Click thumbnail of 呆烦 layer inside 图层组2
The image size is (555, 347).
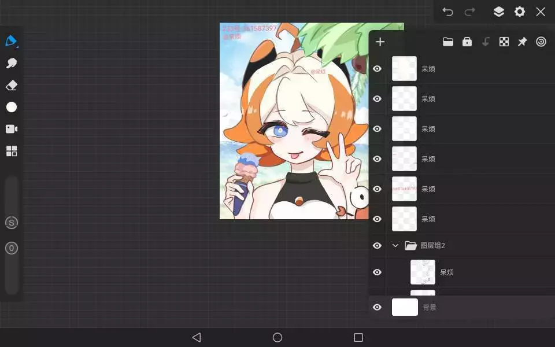423,272
